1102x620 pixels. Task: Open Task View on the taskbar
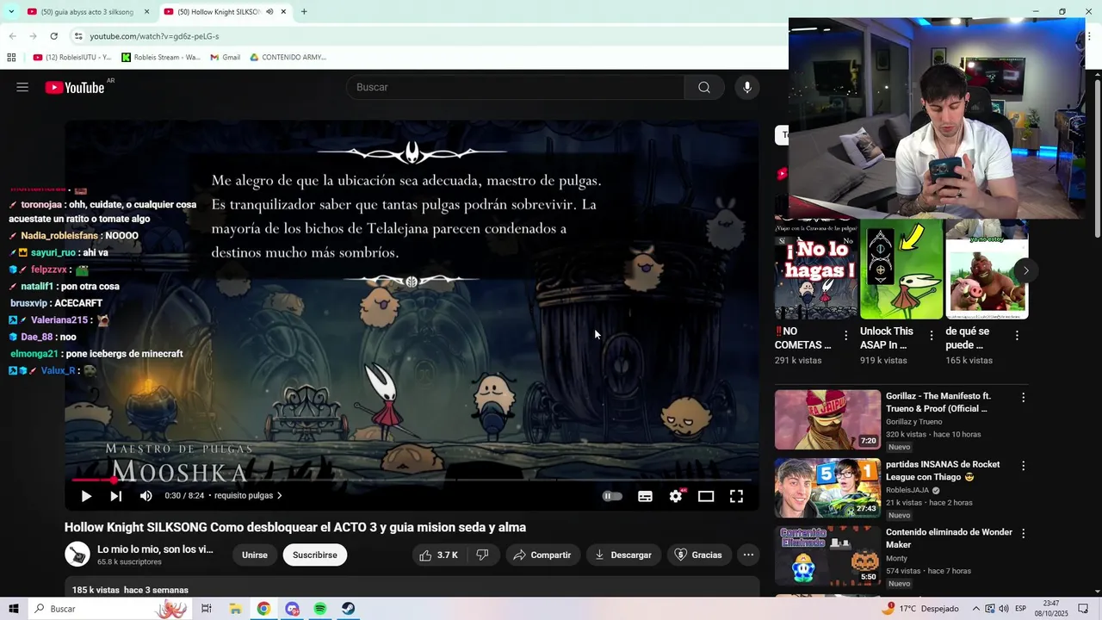click(207, 609)
